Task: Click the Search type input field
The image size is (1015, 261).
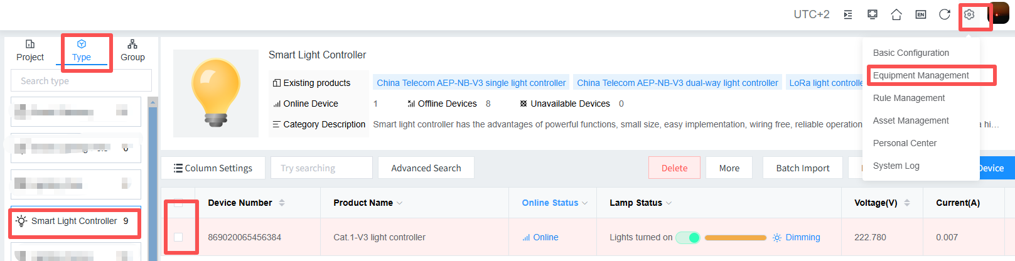Action: (81, 81)
